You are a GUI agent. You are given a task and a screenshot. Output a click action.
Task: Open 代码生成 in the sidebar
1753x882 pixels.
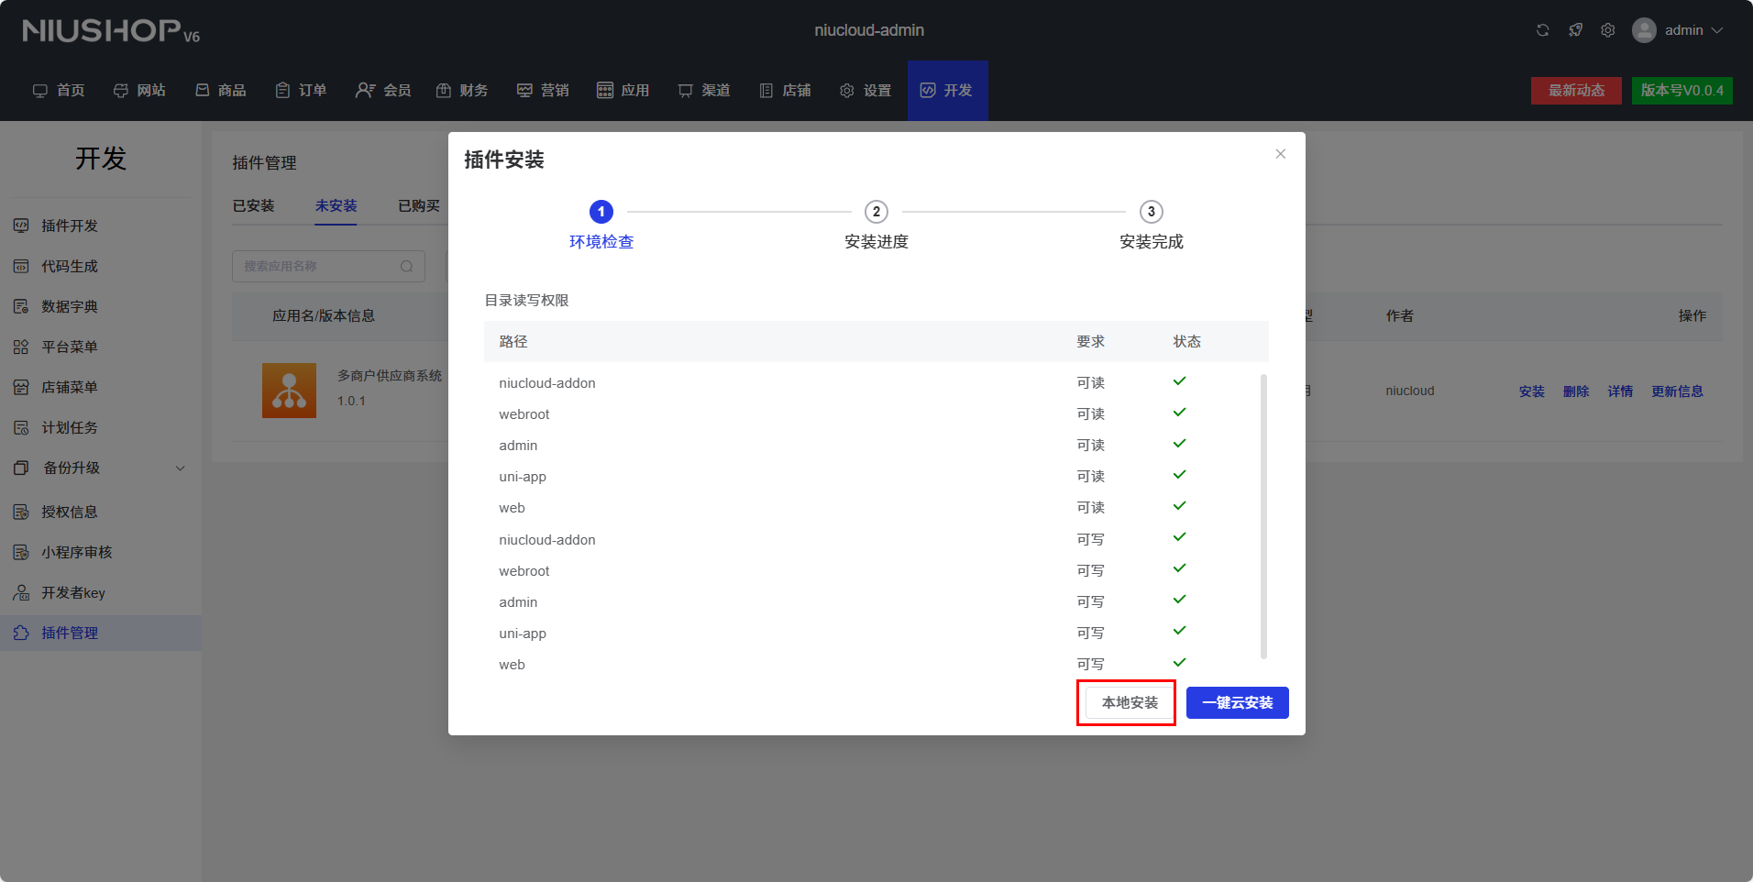click(70, 266)
